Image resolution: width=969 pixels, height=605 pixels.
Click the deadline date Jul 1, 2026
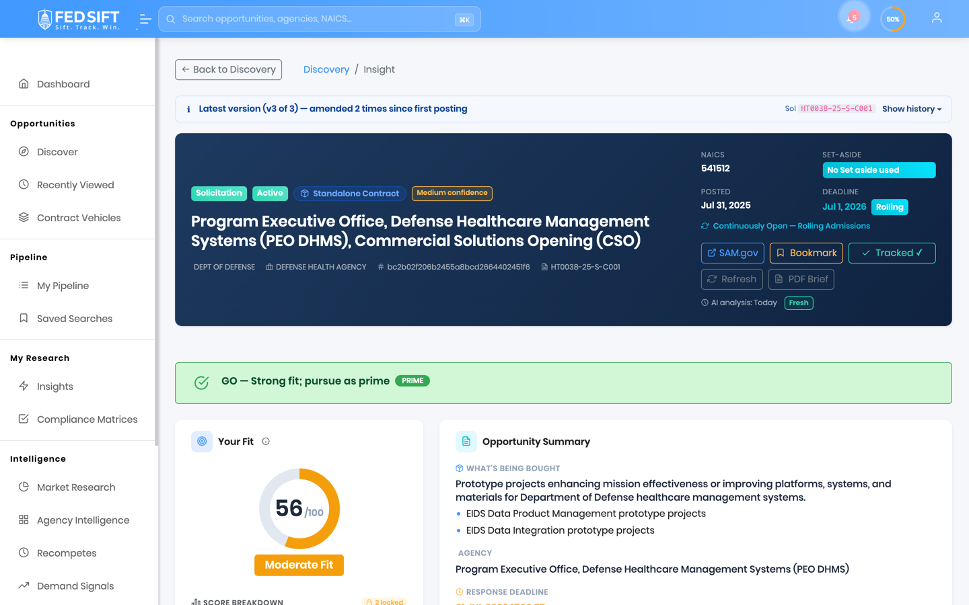click(844, 206)
